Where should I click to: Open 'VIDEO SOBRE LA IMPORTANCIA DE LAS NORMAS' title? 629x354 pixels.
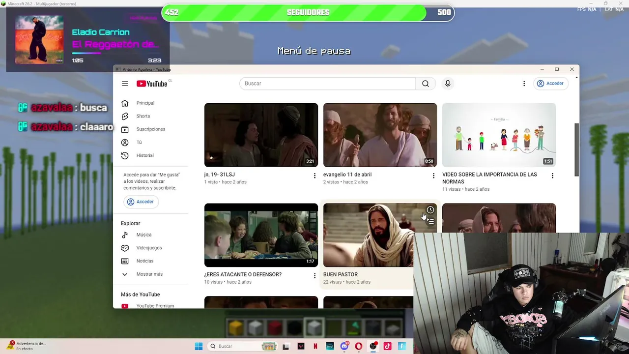[489, 178]
